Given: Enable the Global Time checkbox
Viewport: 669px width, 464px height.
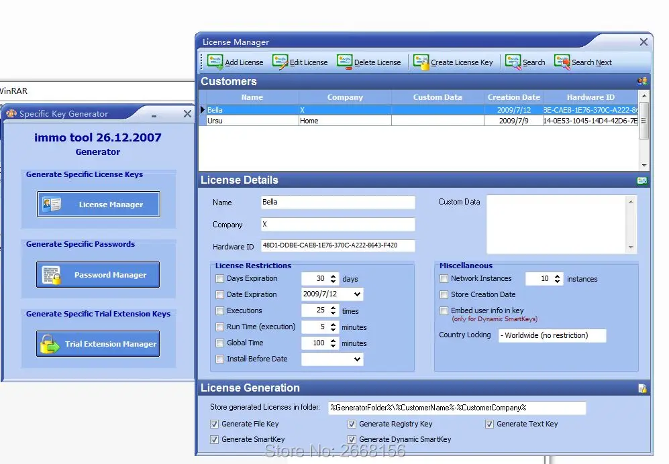Looking at the screenshot, I should 219,343.
